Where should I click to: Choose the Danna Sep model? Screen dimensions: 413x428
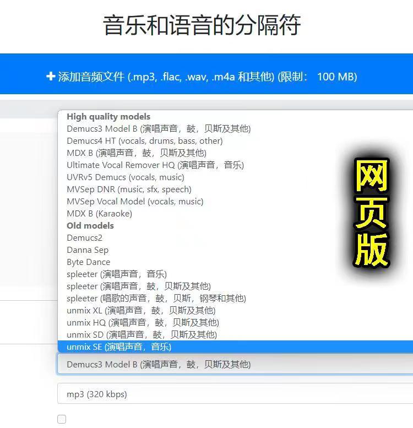tap(88, 250)
